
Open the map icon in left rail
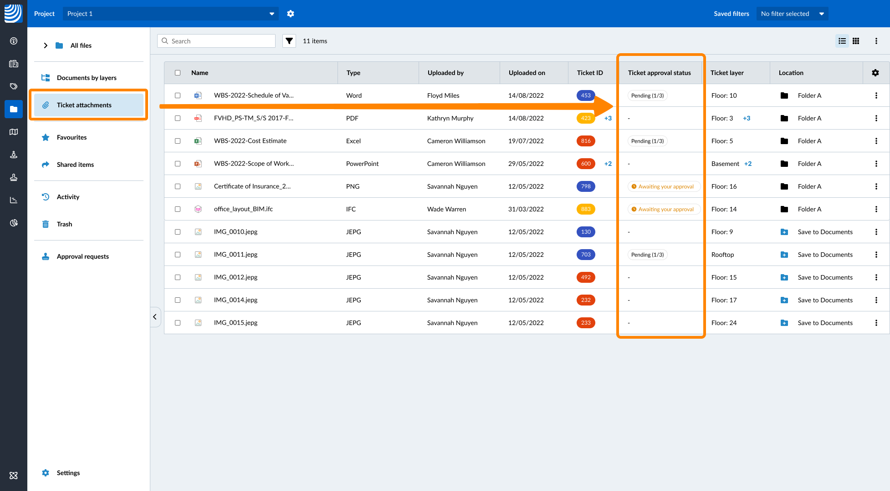14,132
